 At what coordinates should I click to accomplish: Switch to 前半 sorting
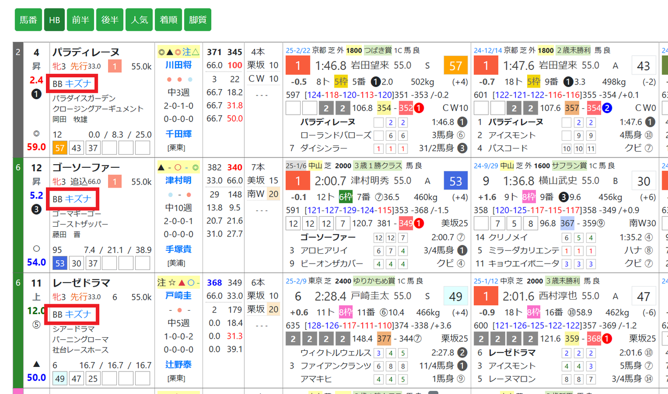(80, 20)
